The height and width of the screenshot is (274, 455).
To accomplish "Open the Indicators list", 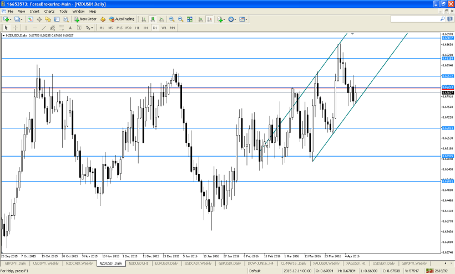I will [220, 19].
